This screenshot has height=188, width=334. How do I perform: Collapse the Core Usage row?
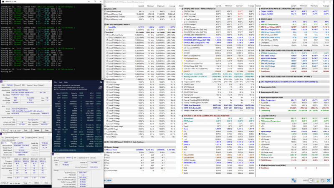point(105,82)
